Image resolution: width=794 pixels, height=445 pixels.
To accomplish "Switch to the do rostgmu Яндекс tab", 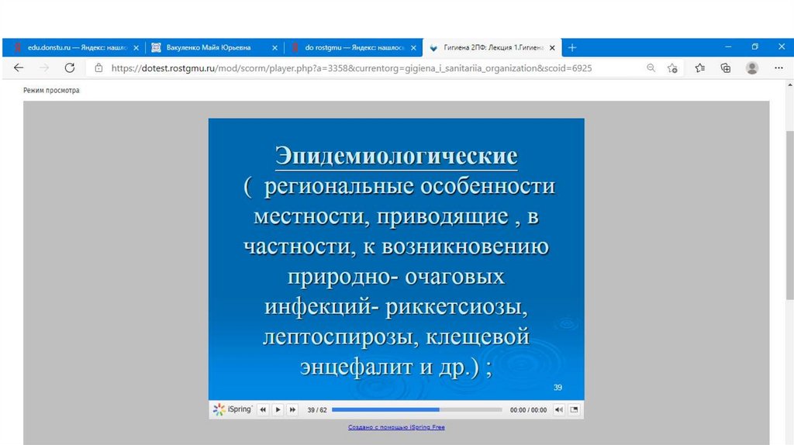I will tap(354, 47).
